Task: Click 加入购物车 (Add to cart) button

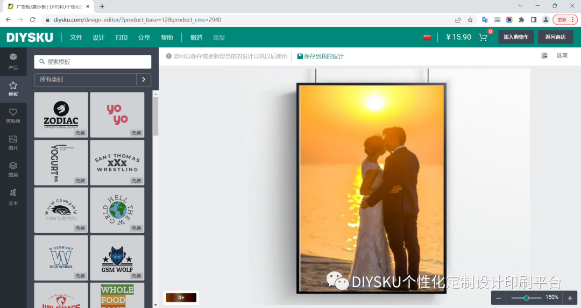Action: pyautogui.click(x=516, y=37)
